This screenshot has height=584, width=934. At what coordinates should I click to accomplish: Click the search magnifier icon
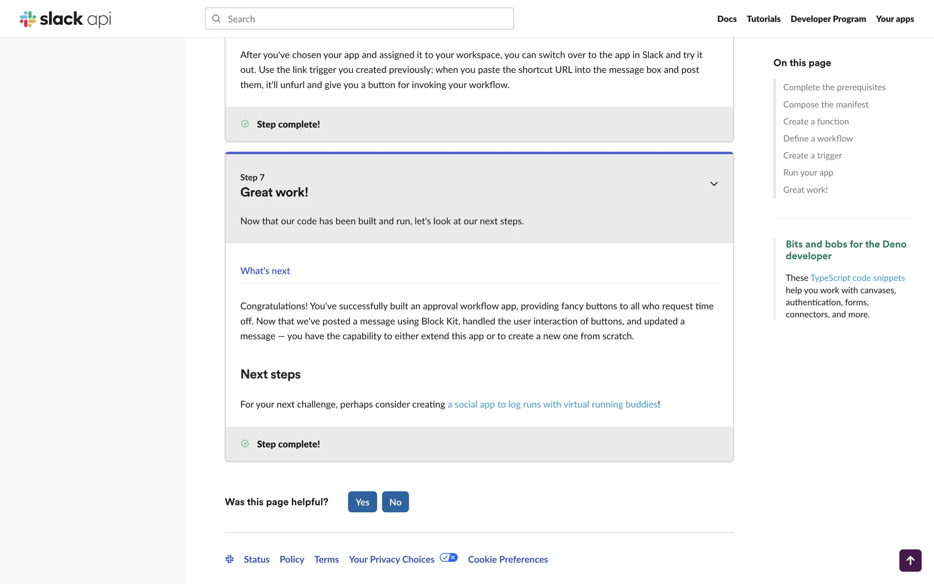coord(216,19)
